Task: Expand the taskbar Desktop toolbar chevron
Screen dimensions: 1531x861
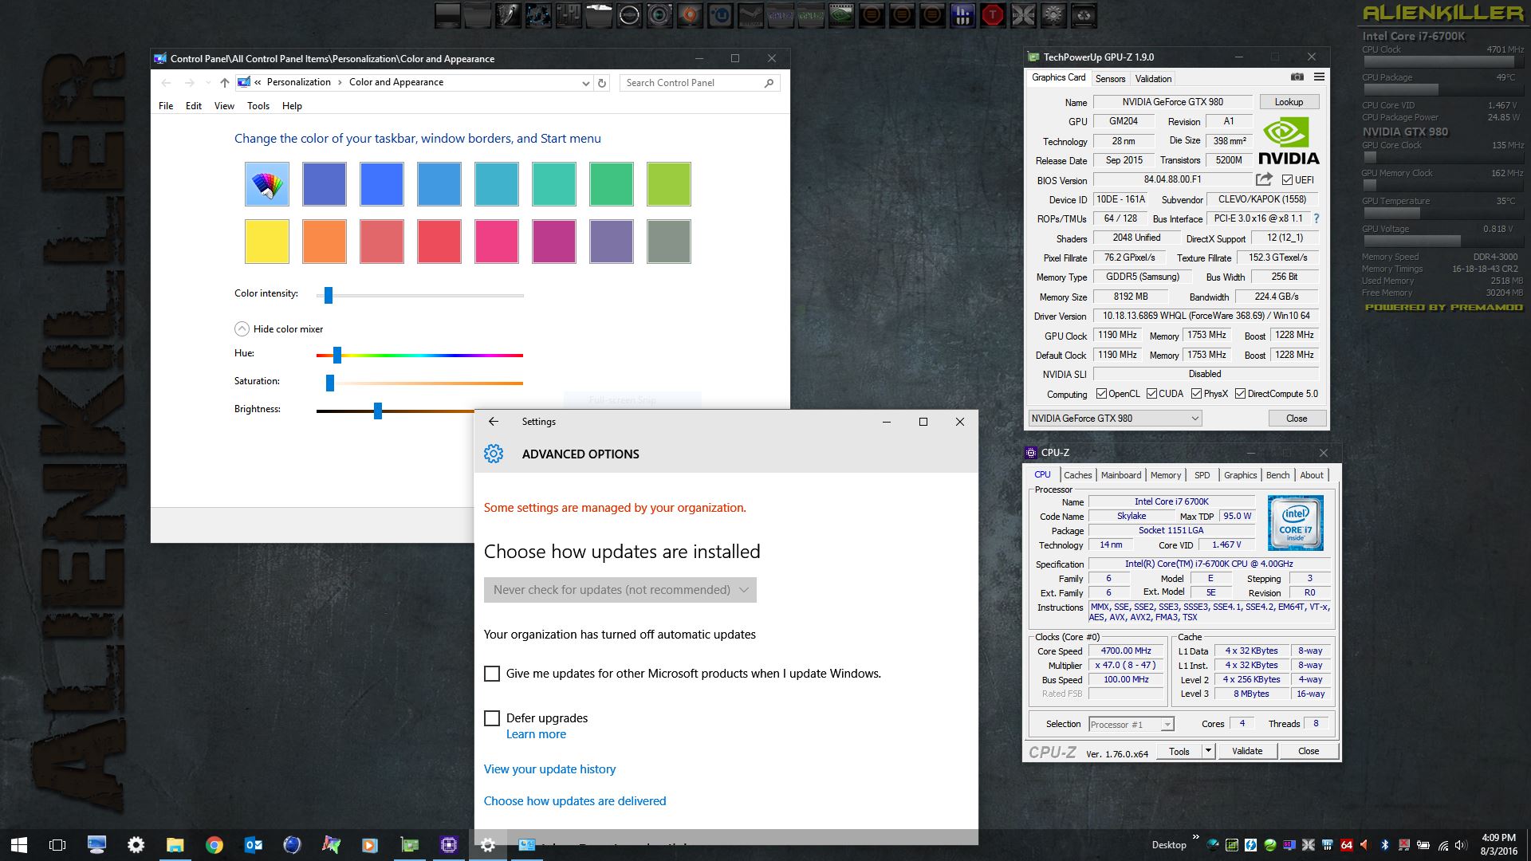Action: click(1195, 837)
